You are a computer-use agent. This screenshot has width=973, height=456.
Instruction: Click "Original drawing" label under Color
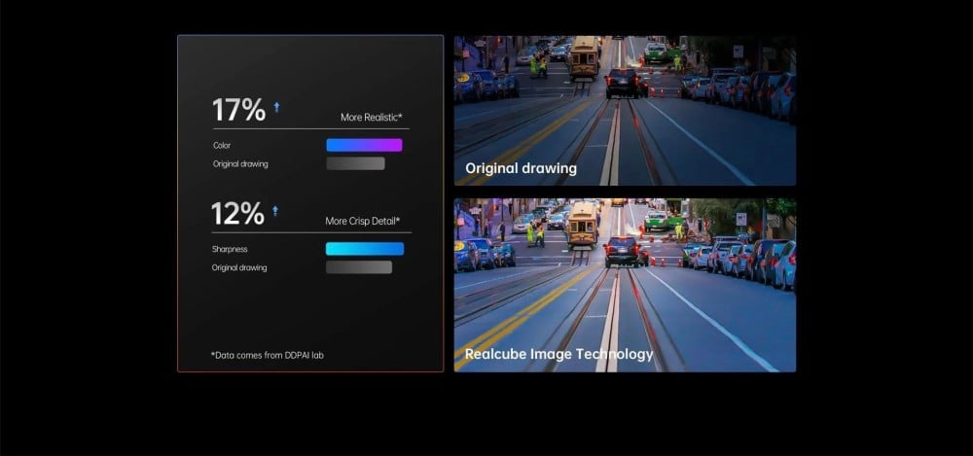click(x=240, y=164)
